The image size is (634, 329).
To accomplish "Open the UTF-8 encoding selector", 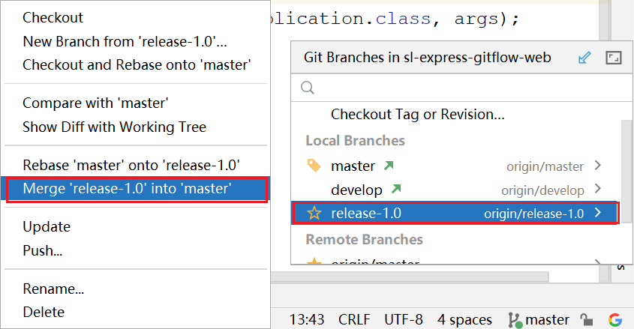I will (x=404, y=320).
